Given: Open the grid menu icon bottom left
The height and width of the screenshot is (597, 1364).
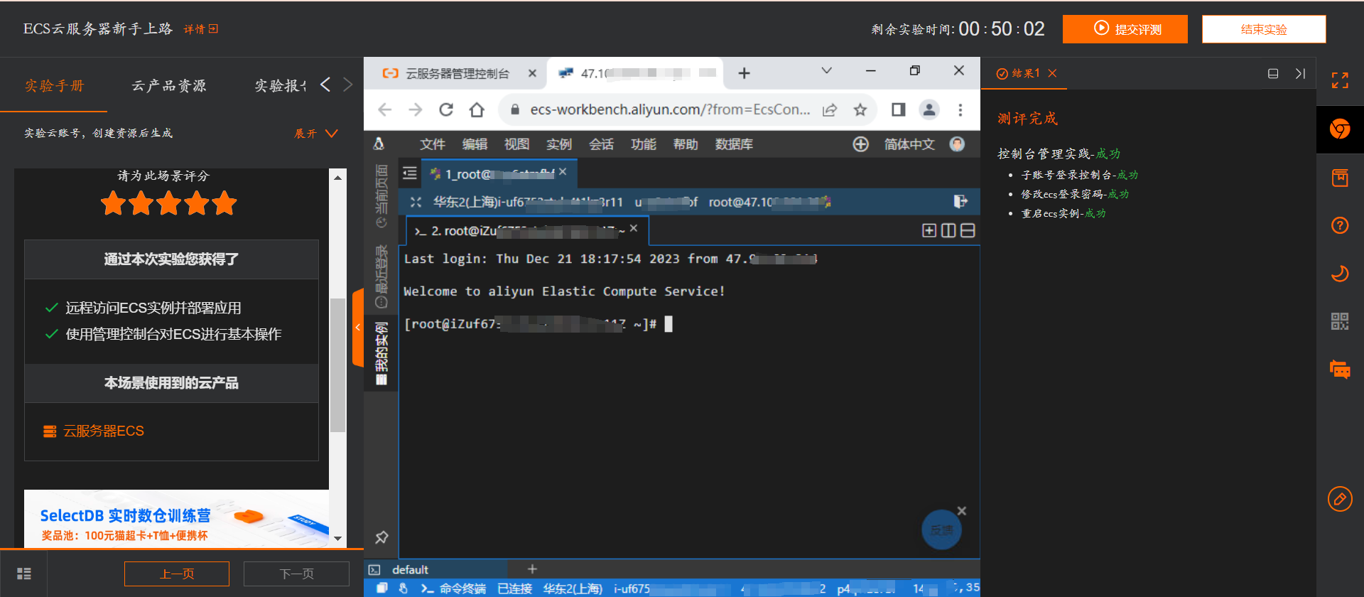Looking at the screenshot, I should tap(24, 574).
